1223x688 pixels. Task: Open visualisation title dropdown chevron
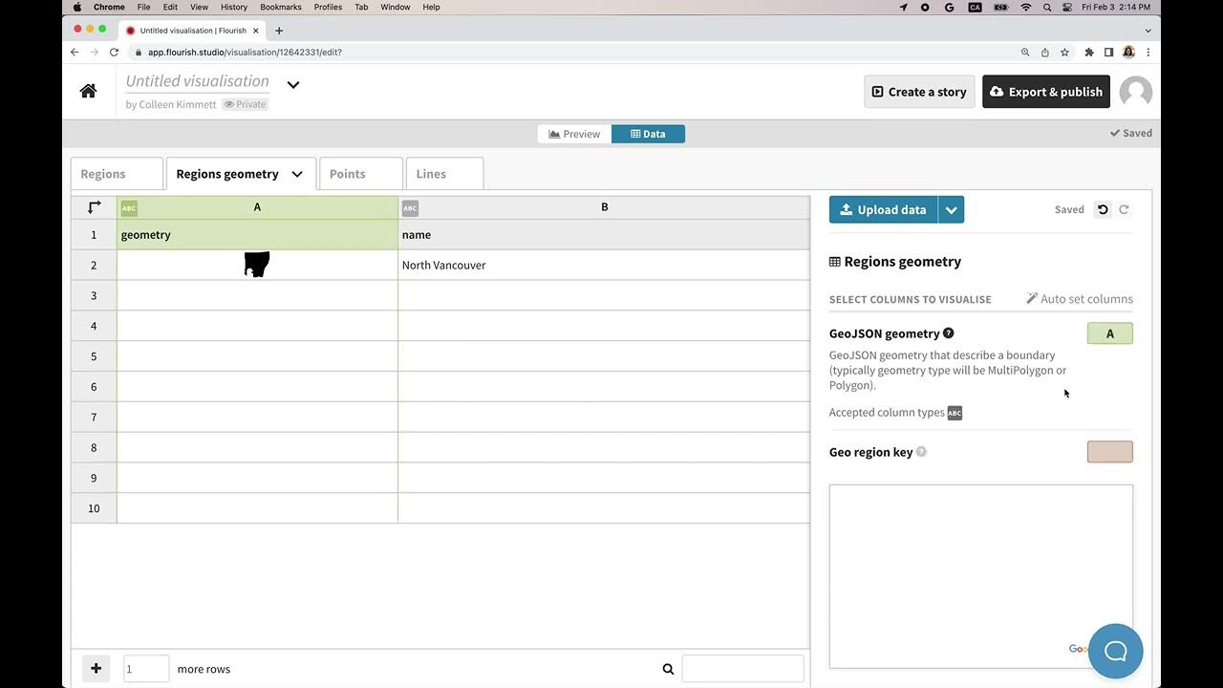(293, 84)
